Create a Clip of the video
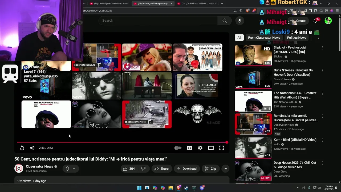The height and width of the screenshot is (192, 341). (x=210, y=169)
